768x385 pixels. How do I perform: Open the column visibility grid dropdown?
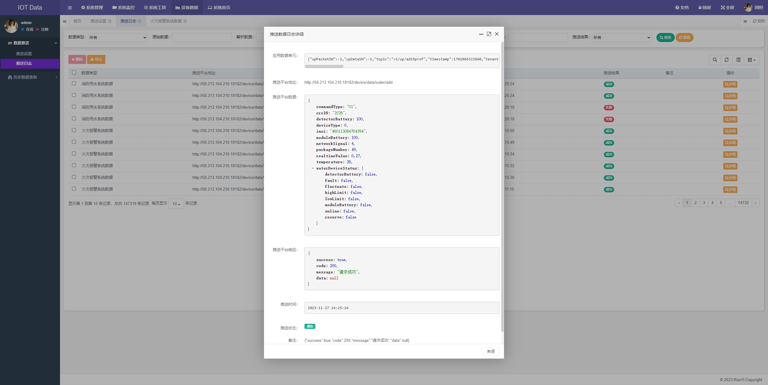[x=751, y=60]
